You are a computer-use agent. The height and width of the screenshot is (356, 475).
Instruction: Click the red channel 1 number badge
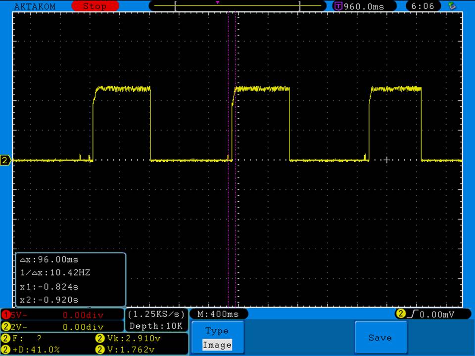6,315
